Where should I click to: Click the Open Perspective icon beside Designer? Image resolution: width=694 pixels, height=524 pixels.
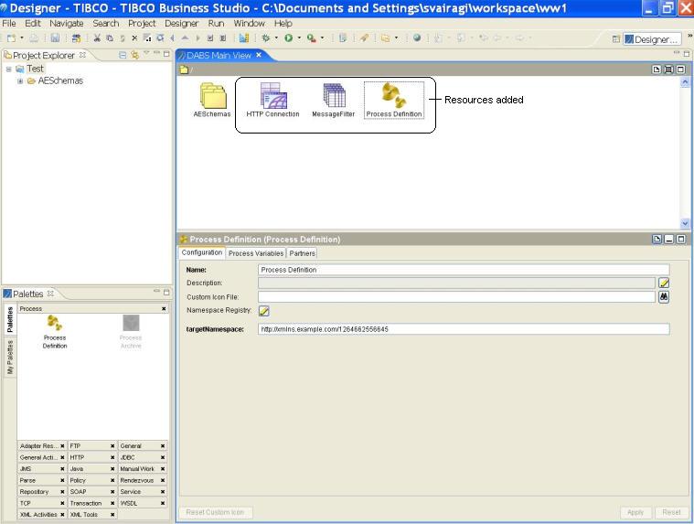(x=615, y=39)
